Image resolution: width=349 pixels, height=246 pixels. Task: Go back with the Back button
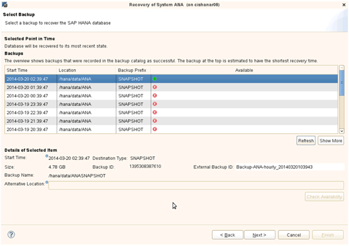click(227, 235)
